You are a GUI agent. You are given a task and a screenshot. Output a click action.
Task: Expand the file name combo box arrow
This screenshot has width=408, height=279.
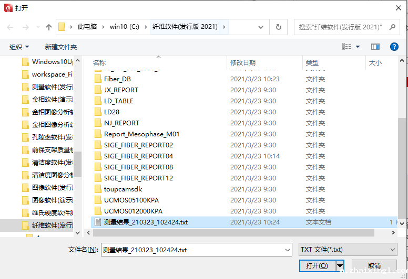tap(286, 250)
